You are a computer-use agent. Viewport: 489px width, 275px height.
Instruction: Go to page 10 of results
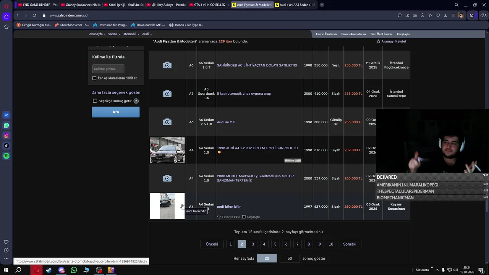pyautogui.click(x=331, y=244)
